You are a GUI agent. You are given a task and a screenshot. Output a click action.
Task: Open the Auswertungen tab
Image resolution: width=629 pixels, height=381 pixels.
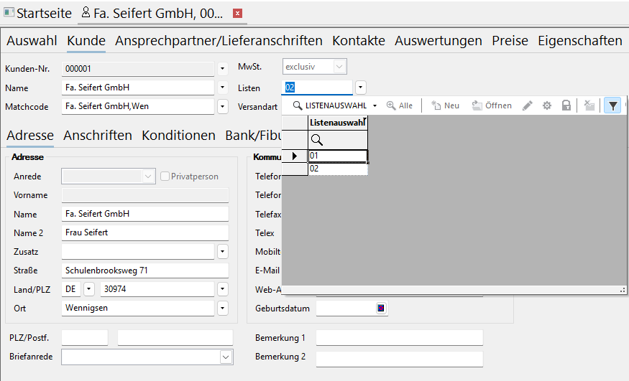[438, 40]
